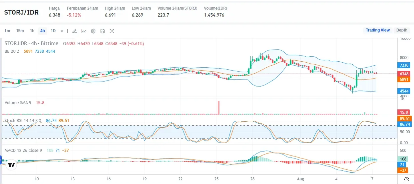This screenshot has width=414, height=184.
Task: Click the 89.51 Stoch RSI tag
Action: [x=404, y=118]
